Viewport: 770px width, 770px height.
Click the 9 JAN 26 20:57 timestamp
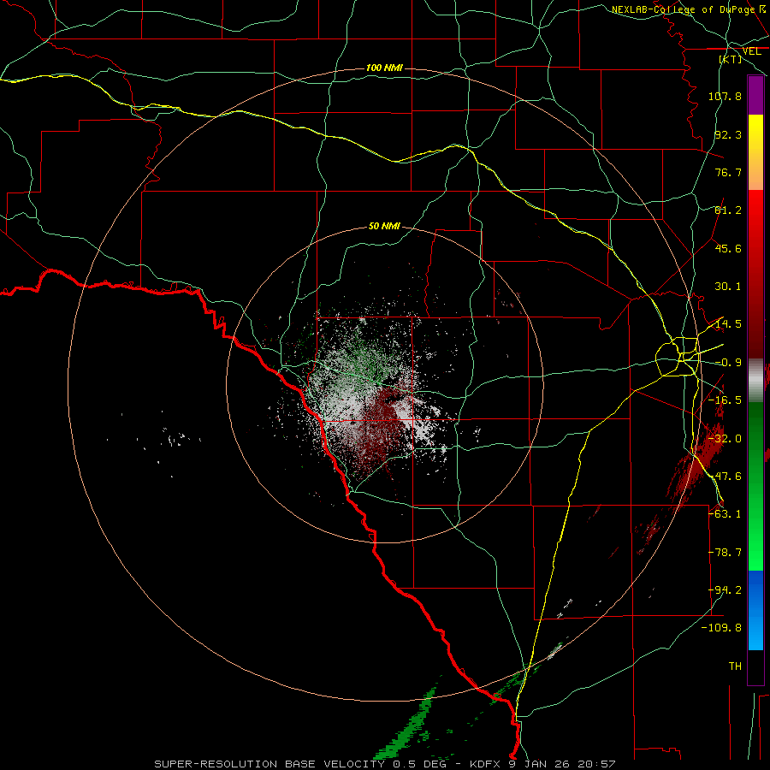pos(563,764)
